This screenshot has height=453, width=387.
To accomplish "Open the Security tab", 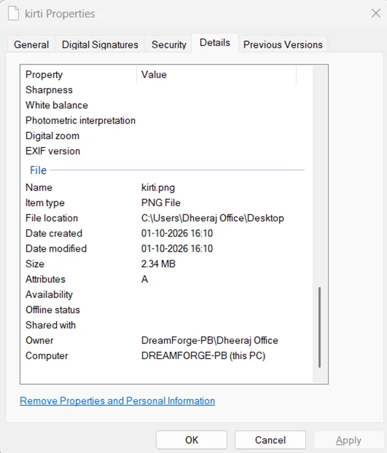I will coord(169,44).
